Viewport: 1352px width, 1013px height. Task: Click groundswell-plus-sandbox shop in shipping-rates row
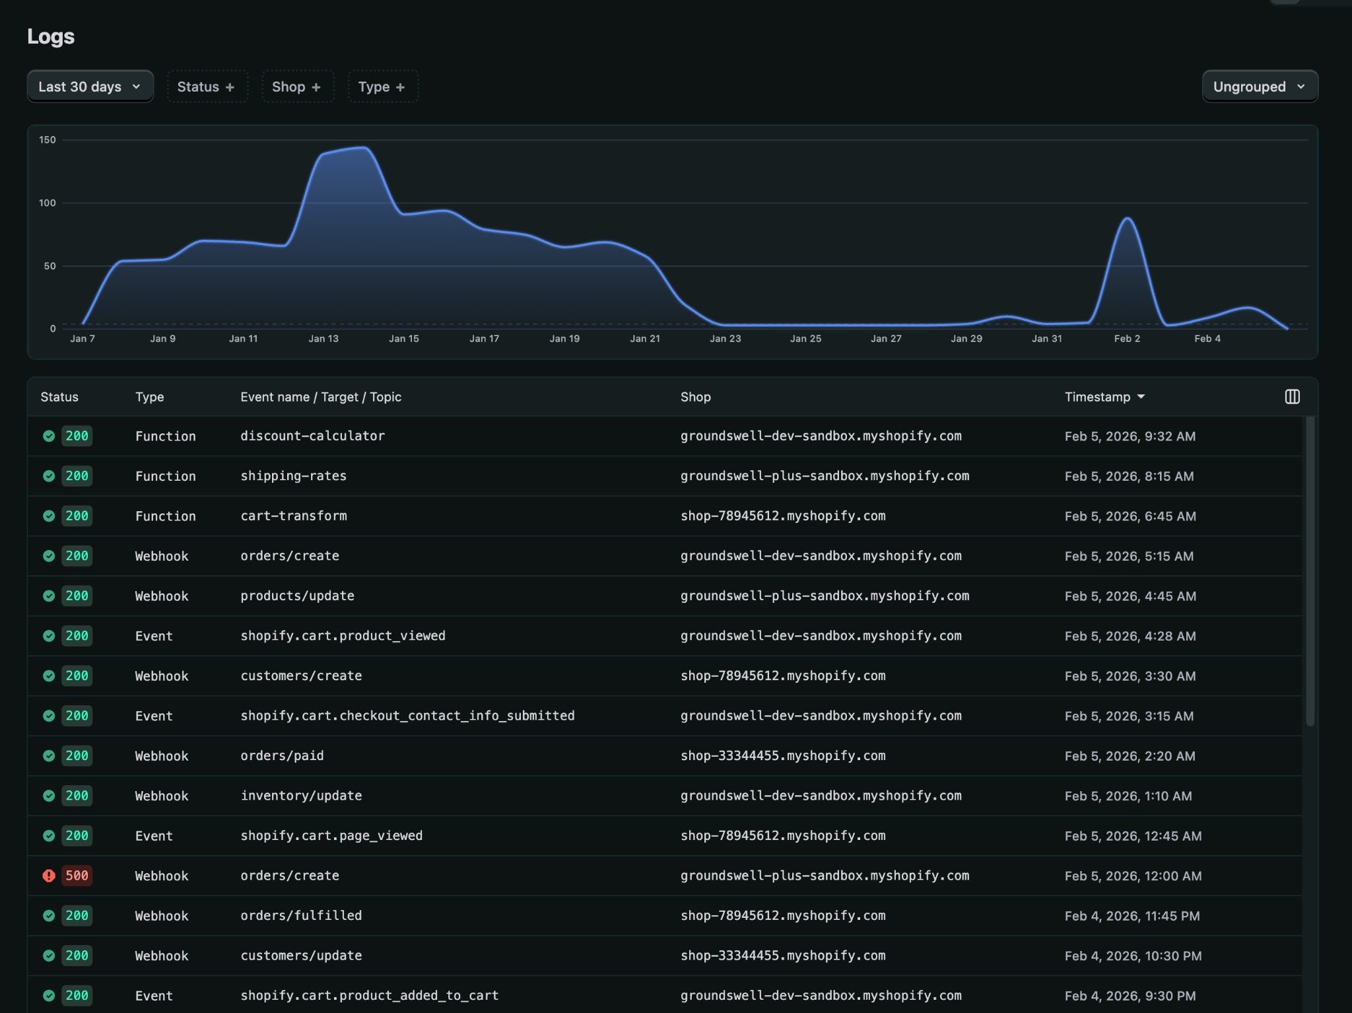[x=825, y=476]
